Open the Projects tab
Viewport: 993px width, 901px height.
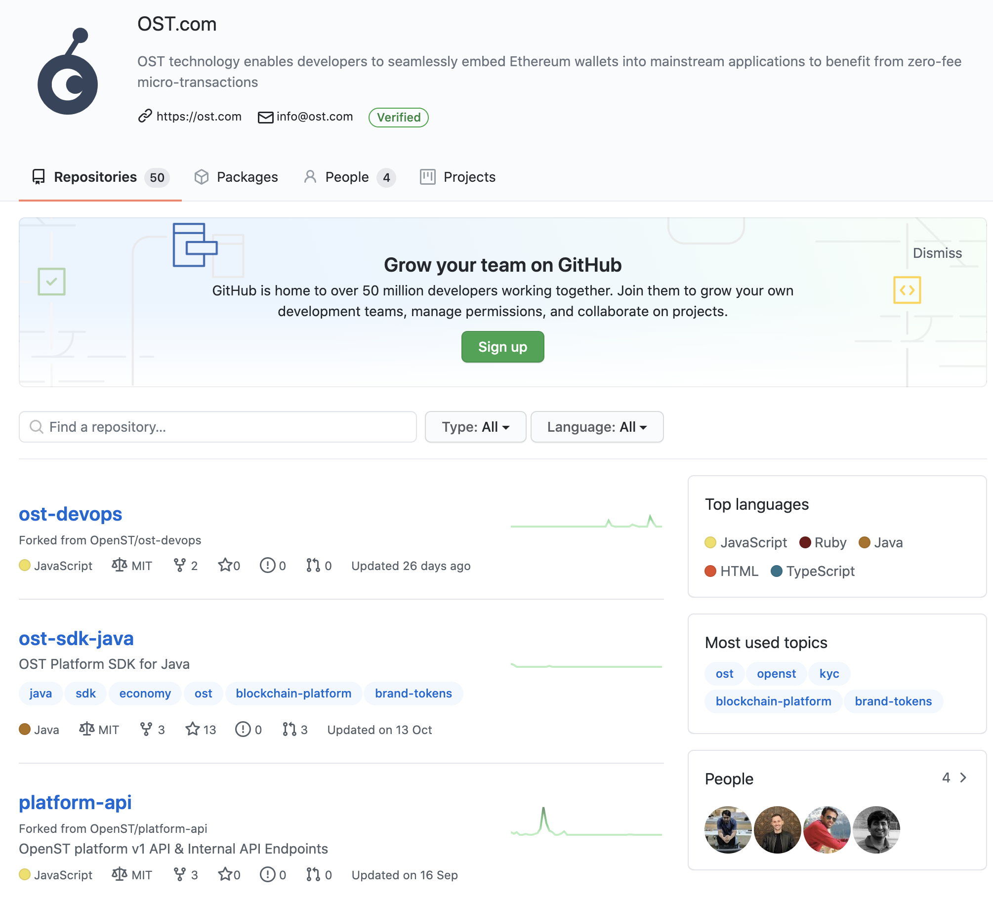click(x=457, y=177)
